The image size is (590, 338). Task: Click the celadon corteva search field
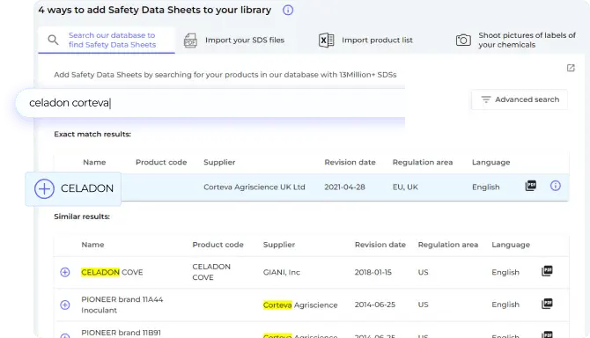[x=210, y=103]
